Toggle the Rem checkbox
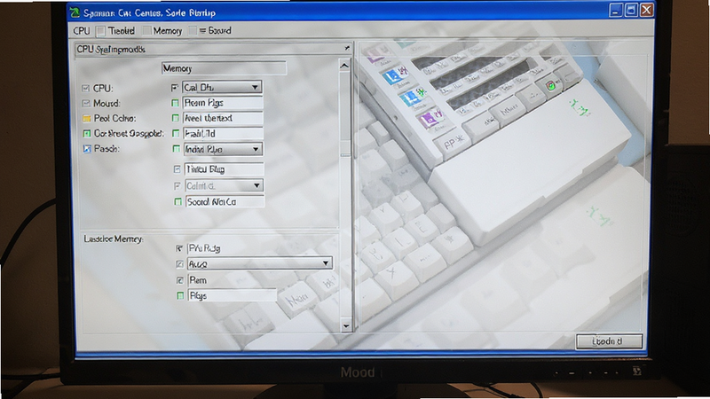 (180, 280)
